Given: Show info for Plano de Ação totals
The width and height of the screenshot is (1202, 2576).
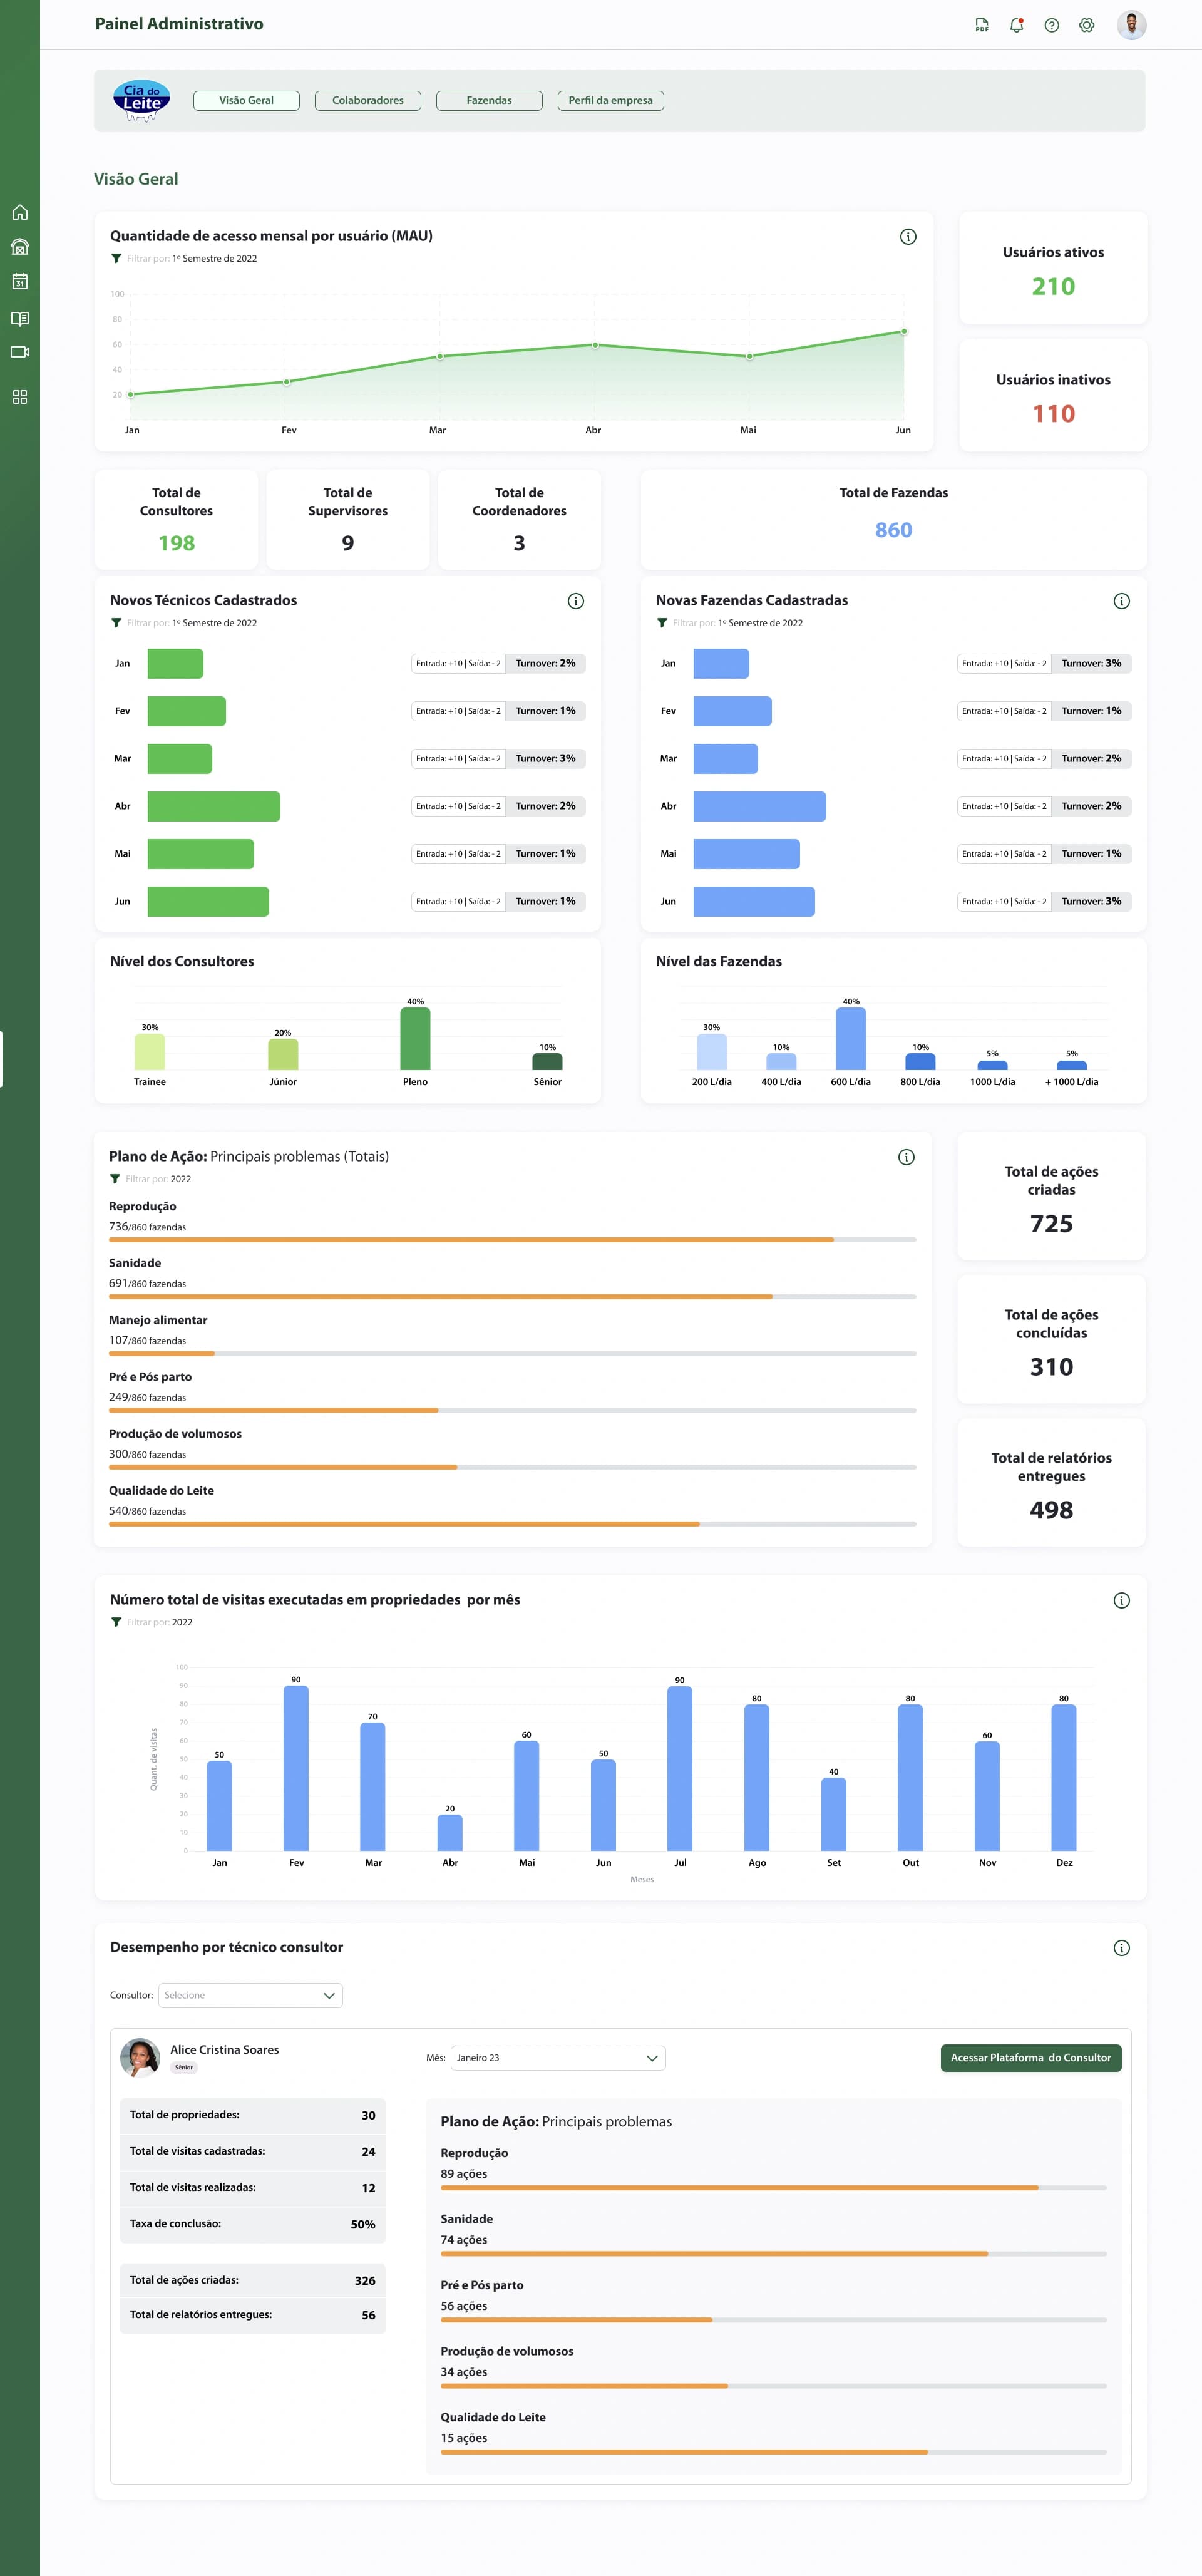Looking at the screenshot, I should [906, 1157].
